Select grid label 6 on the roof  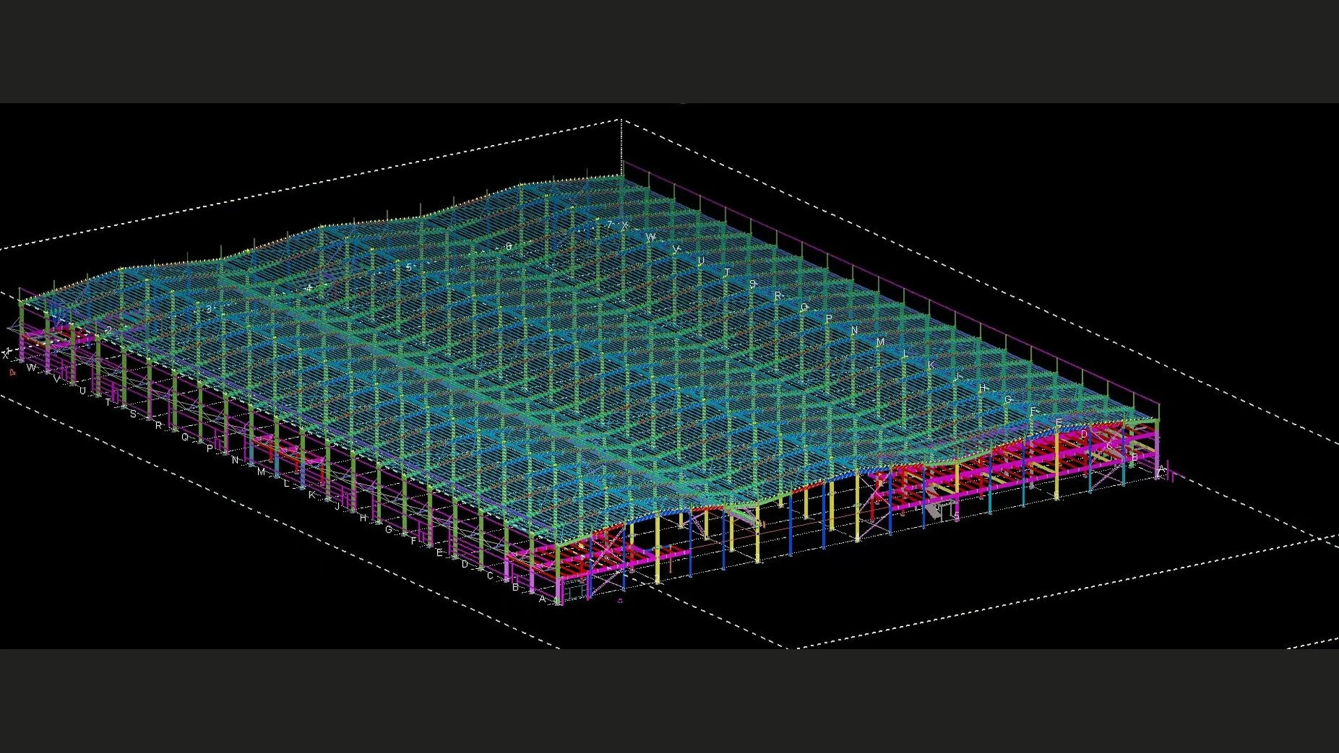tap(508, 246)
